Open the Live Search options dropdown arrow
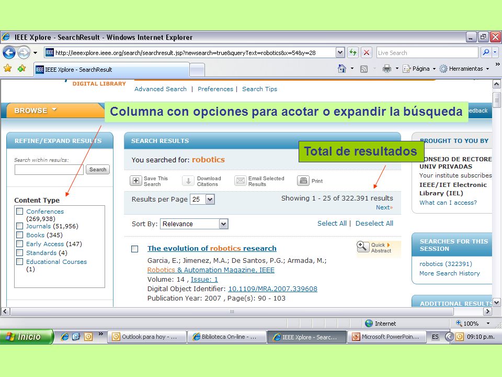 tap(495, 52)
